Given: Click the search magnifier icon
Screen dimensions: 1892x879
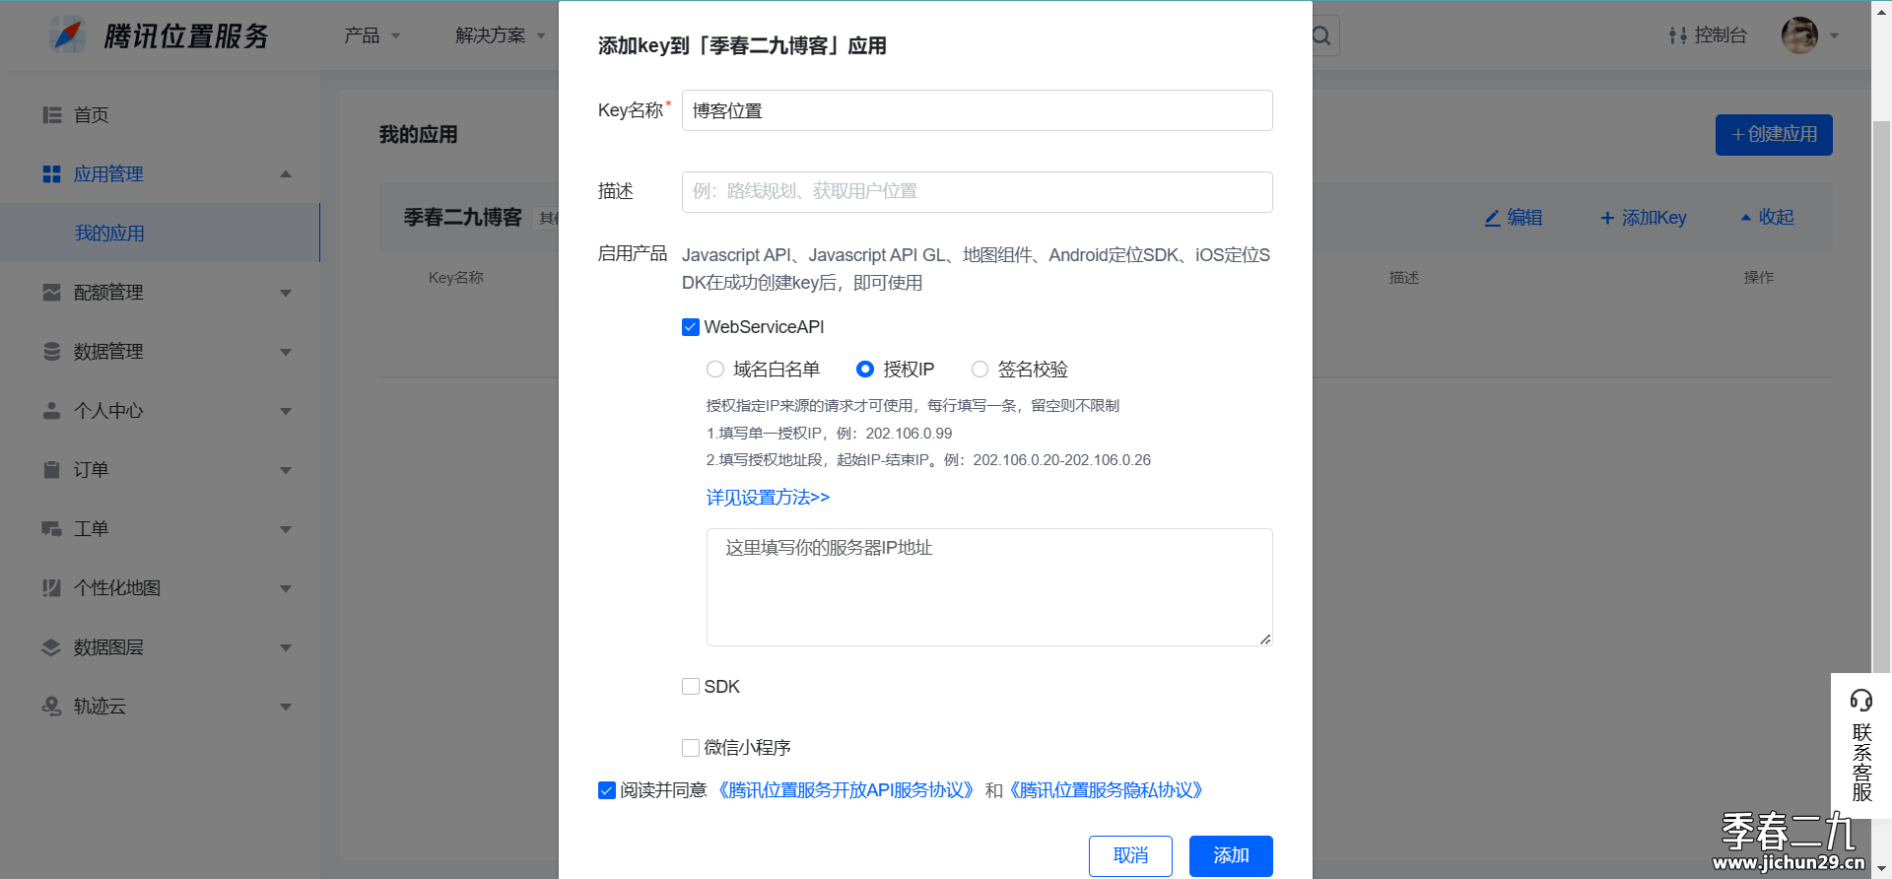Looking at the screenshot, I should point(1321,36).
